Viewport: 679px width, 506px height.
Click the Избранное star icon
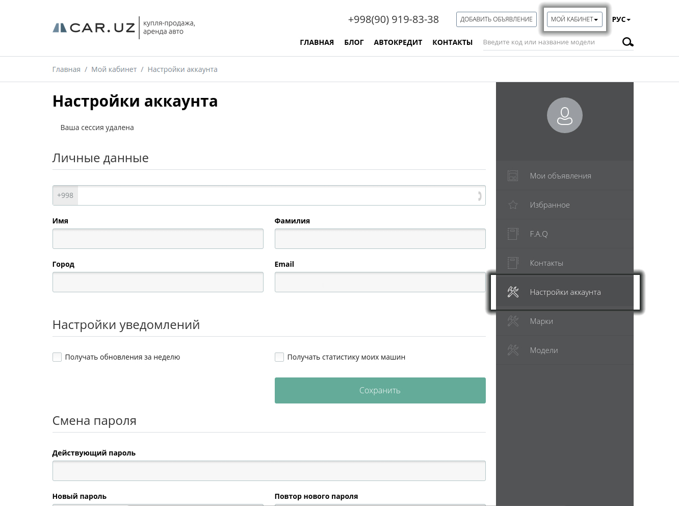[x=513, y=205]
